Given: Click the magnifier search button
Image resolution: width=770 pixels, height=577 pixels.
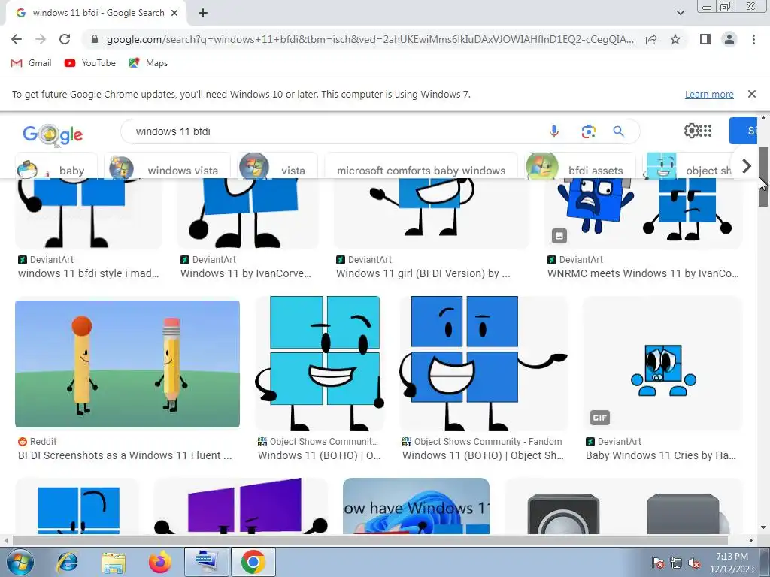Looking at the screenshot, I should click(x=618, y=131).
